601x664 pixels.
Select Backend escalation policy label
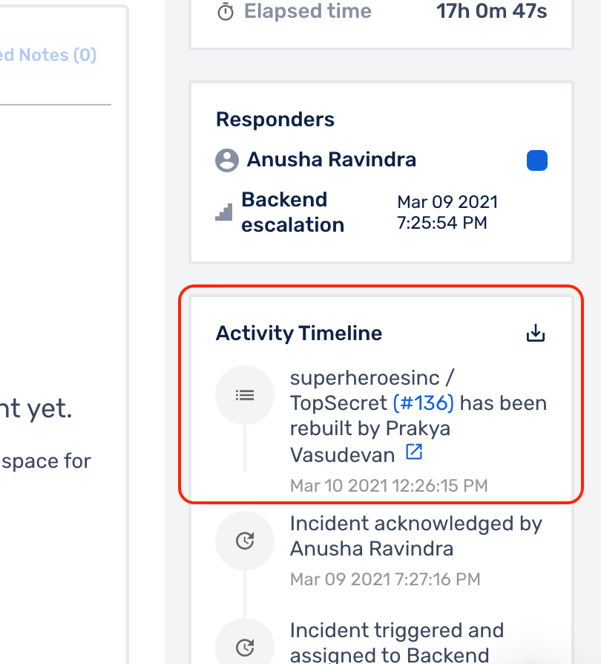point(292,212)
